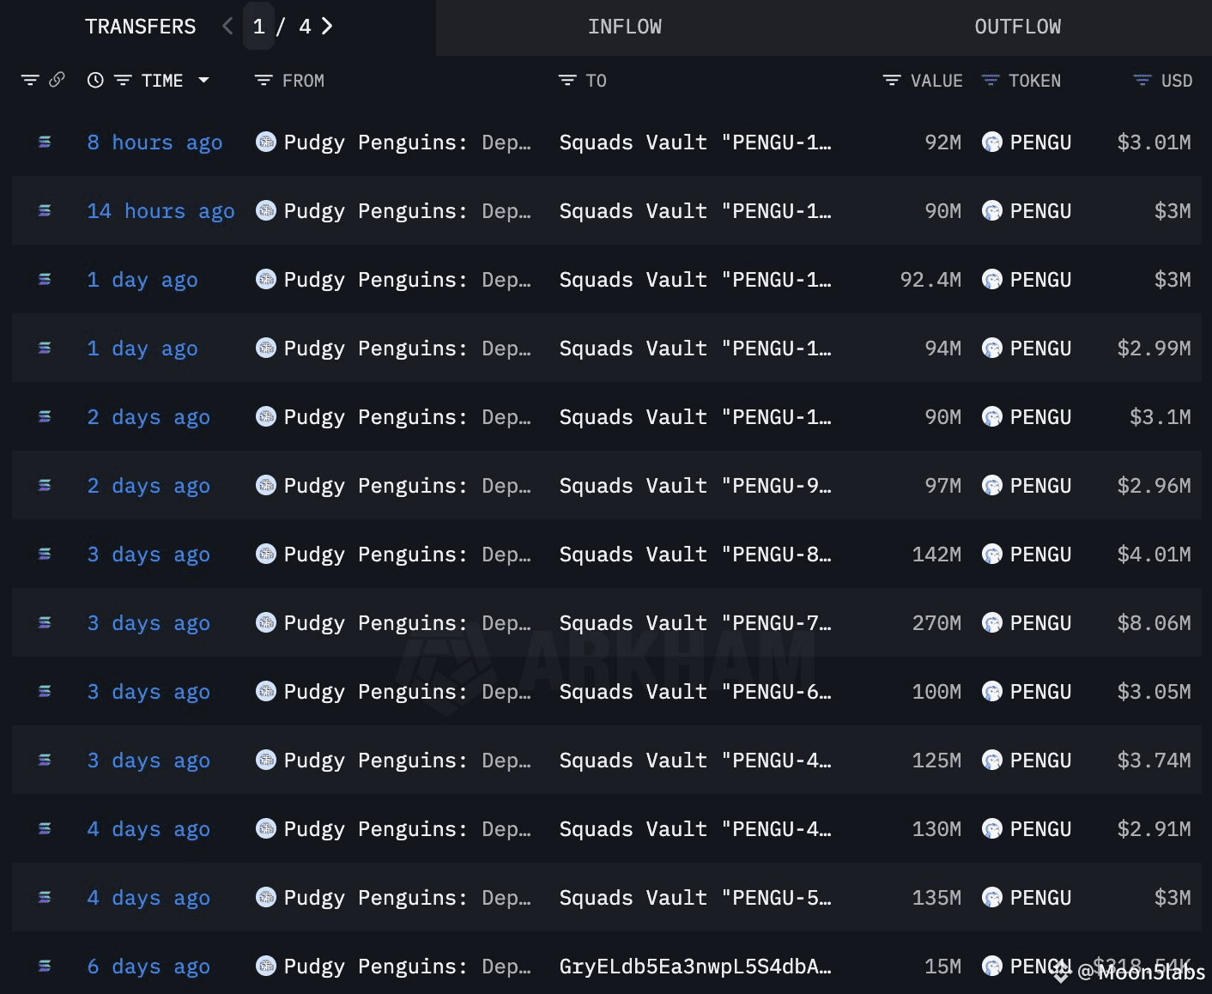Click the $2.96M USD amount
Screen dimensions: 1212x994
(1154, 486)
